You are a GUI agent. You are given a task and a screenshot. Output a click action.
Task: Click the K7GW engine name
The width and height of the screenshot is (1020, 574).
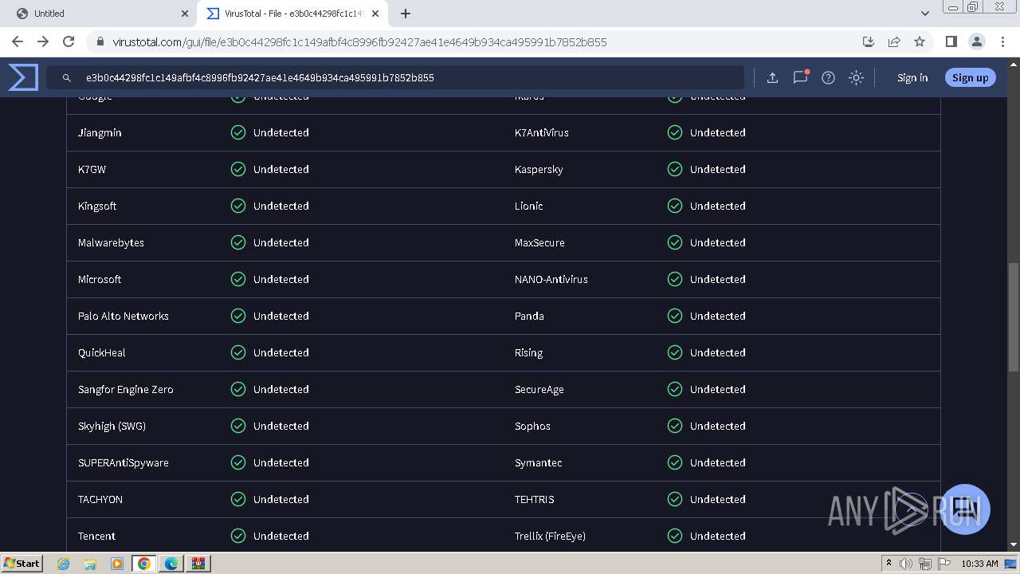(92, 169)
